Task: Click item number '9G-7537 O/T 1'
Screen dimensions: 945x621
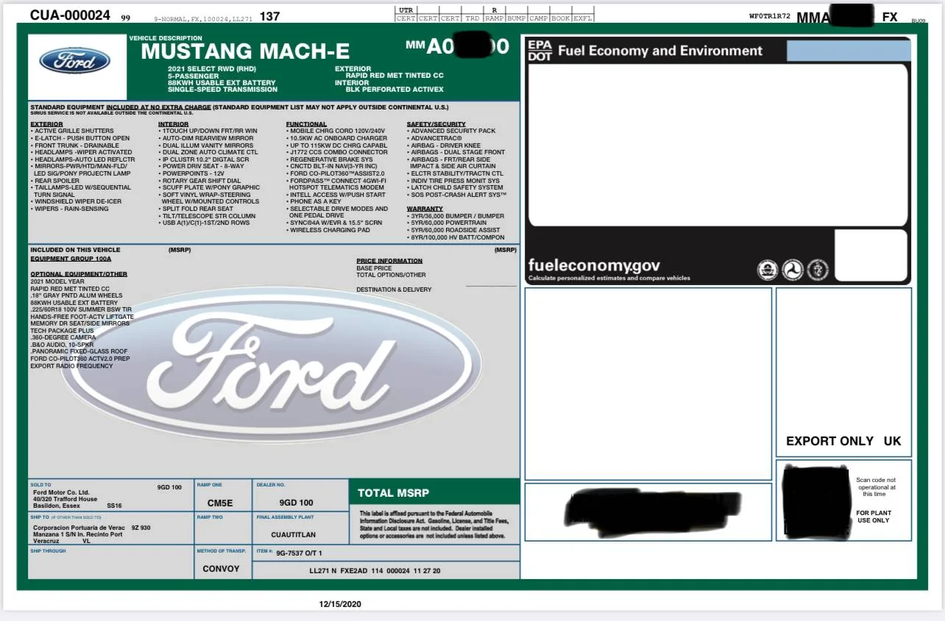Action: point(299,553)
